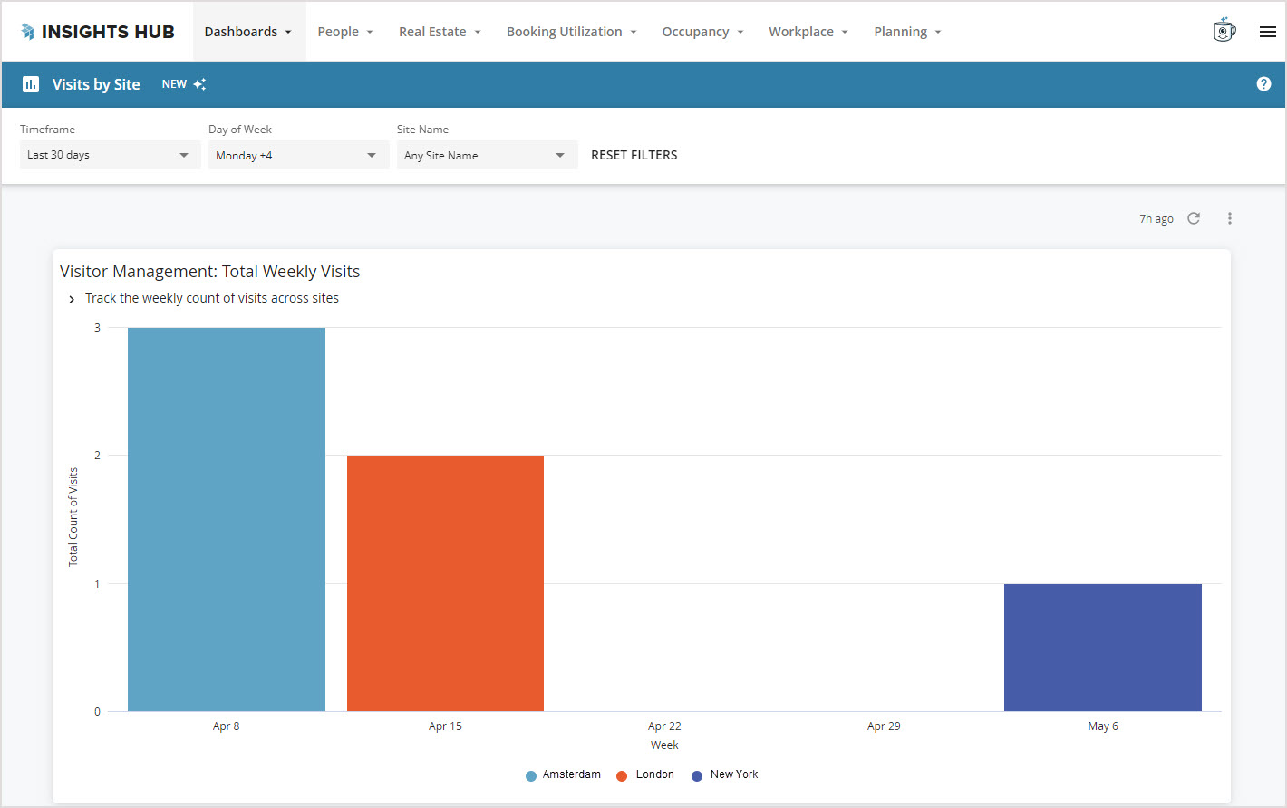Open the help question mark icon
This screenshot has width=1287, height=808.
point(1263,84)
